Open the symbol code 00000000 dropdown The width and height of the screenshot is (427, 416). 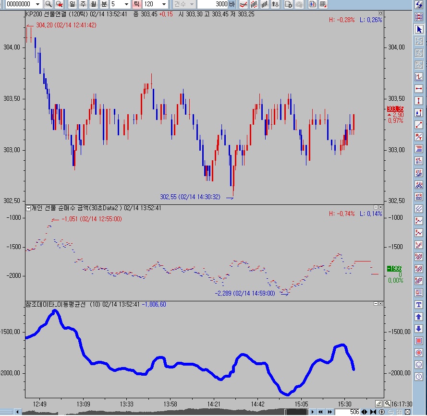(x=38, y=4)
